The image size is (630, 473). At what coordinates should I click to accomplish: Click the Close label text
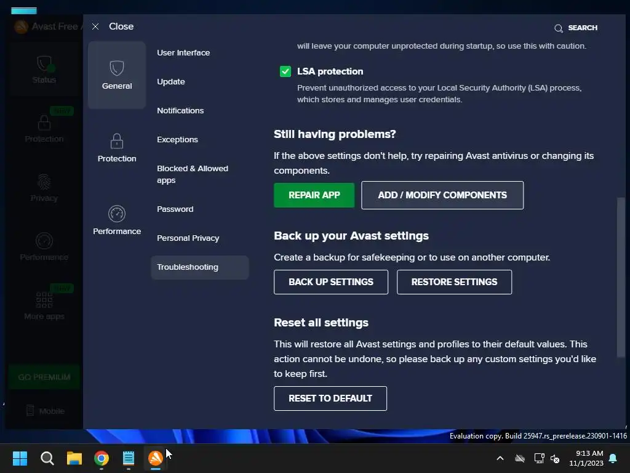[121, 26]
